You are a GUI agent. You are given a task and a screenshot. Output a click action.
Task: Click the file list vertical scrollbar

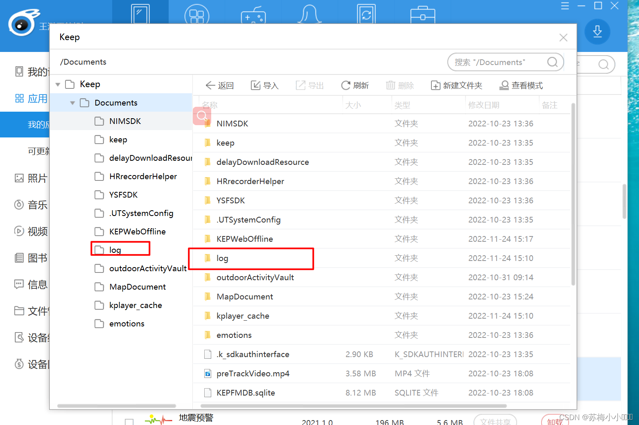[573, 194]
